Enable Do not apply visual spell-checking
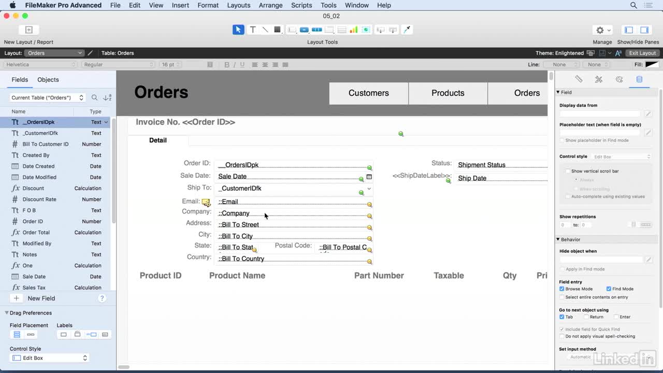The image size is (663, 373). 562,336
